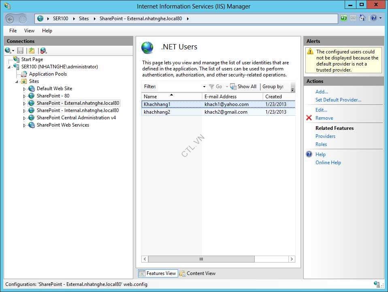
Task: Open the View menu
Action: pyautogui.click(x=29, y=30)
